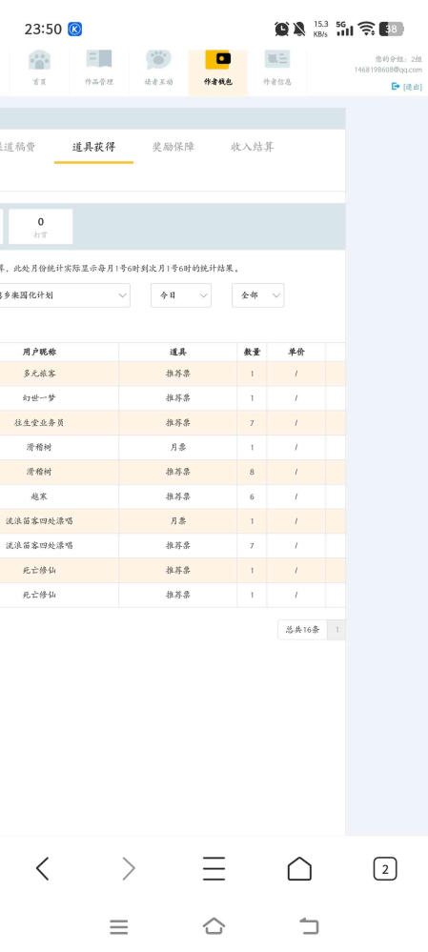Select user 越寒 in the table

[x=39, y=496]
